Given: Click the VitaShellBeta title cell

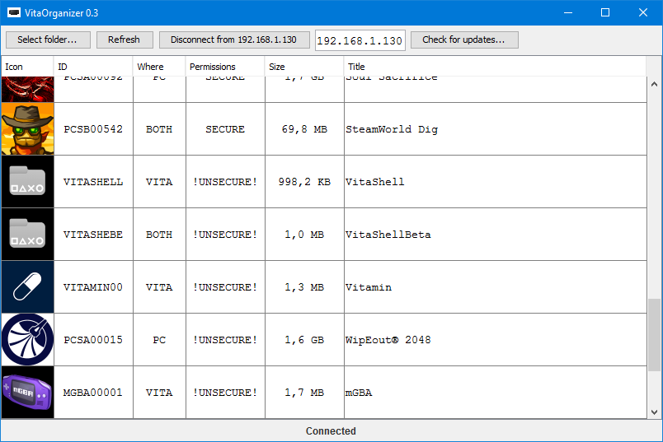Looking at the screenshot, I should (x=495, y=235).
